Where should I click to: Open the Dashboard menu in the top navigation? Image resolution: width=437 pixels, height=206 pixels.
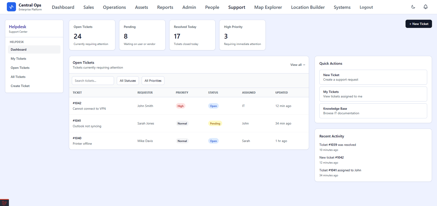click(x=63, y=7)
